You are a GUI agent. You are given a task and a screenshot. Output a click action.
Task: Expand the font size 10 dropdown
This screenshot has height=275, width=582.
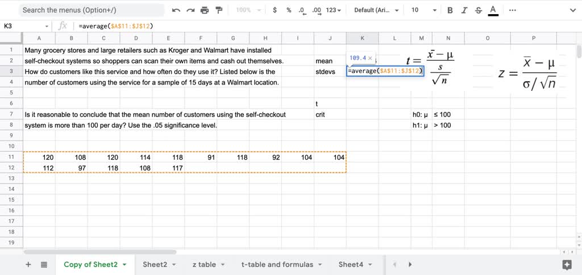point(423,10)
